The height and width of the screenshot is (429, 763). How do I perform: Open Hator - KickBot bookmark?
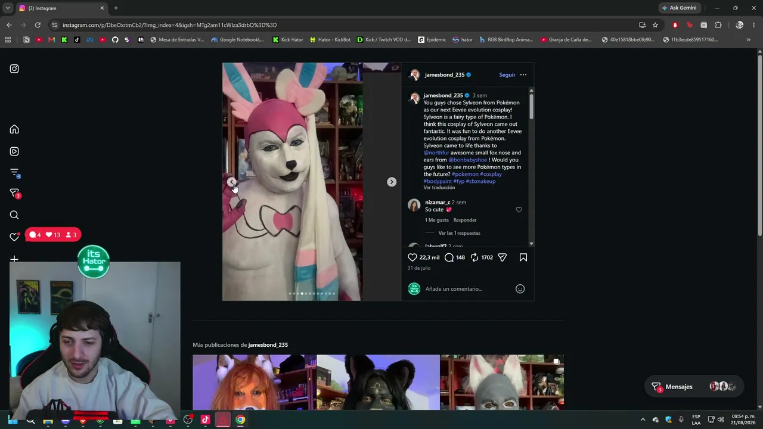(x=330, y=40)
